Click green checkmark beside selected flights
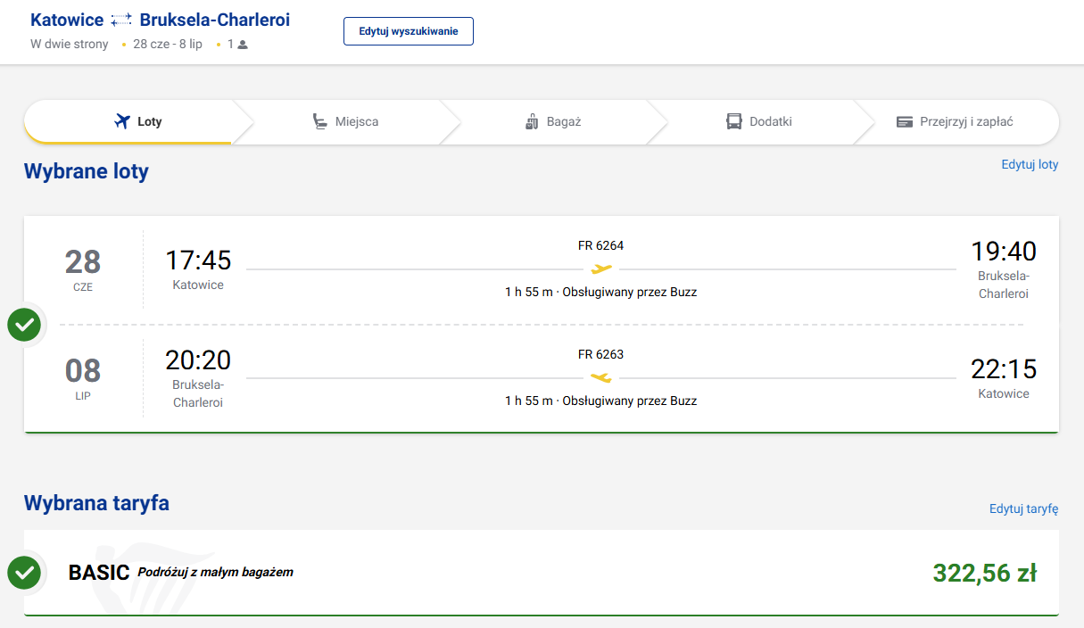This screenshot has width=1084, height=628. [x=24, y=325]
